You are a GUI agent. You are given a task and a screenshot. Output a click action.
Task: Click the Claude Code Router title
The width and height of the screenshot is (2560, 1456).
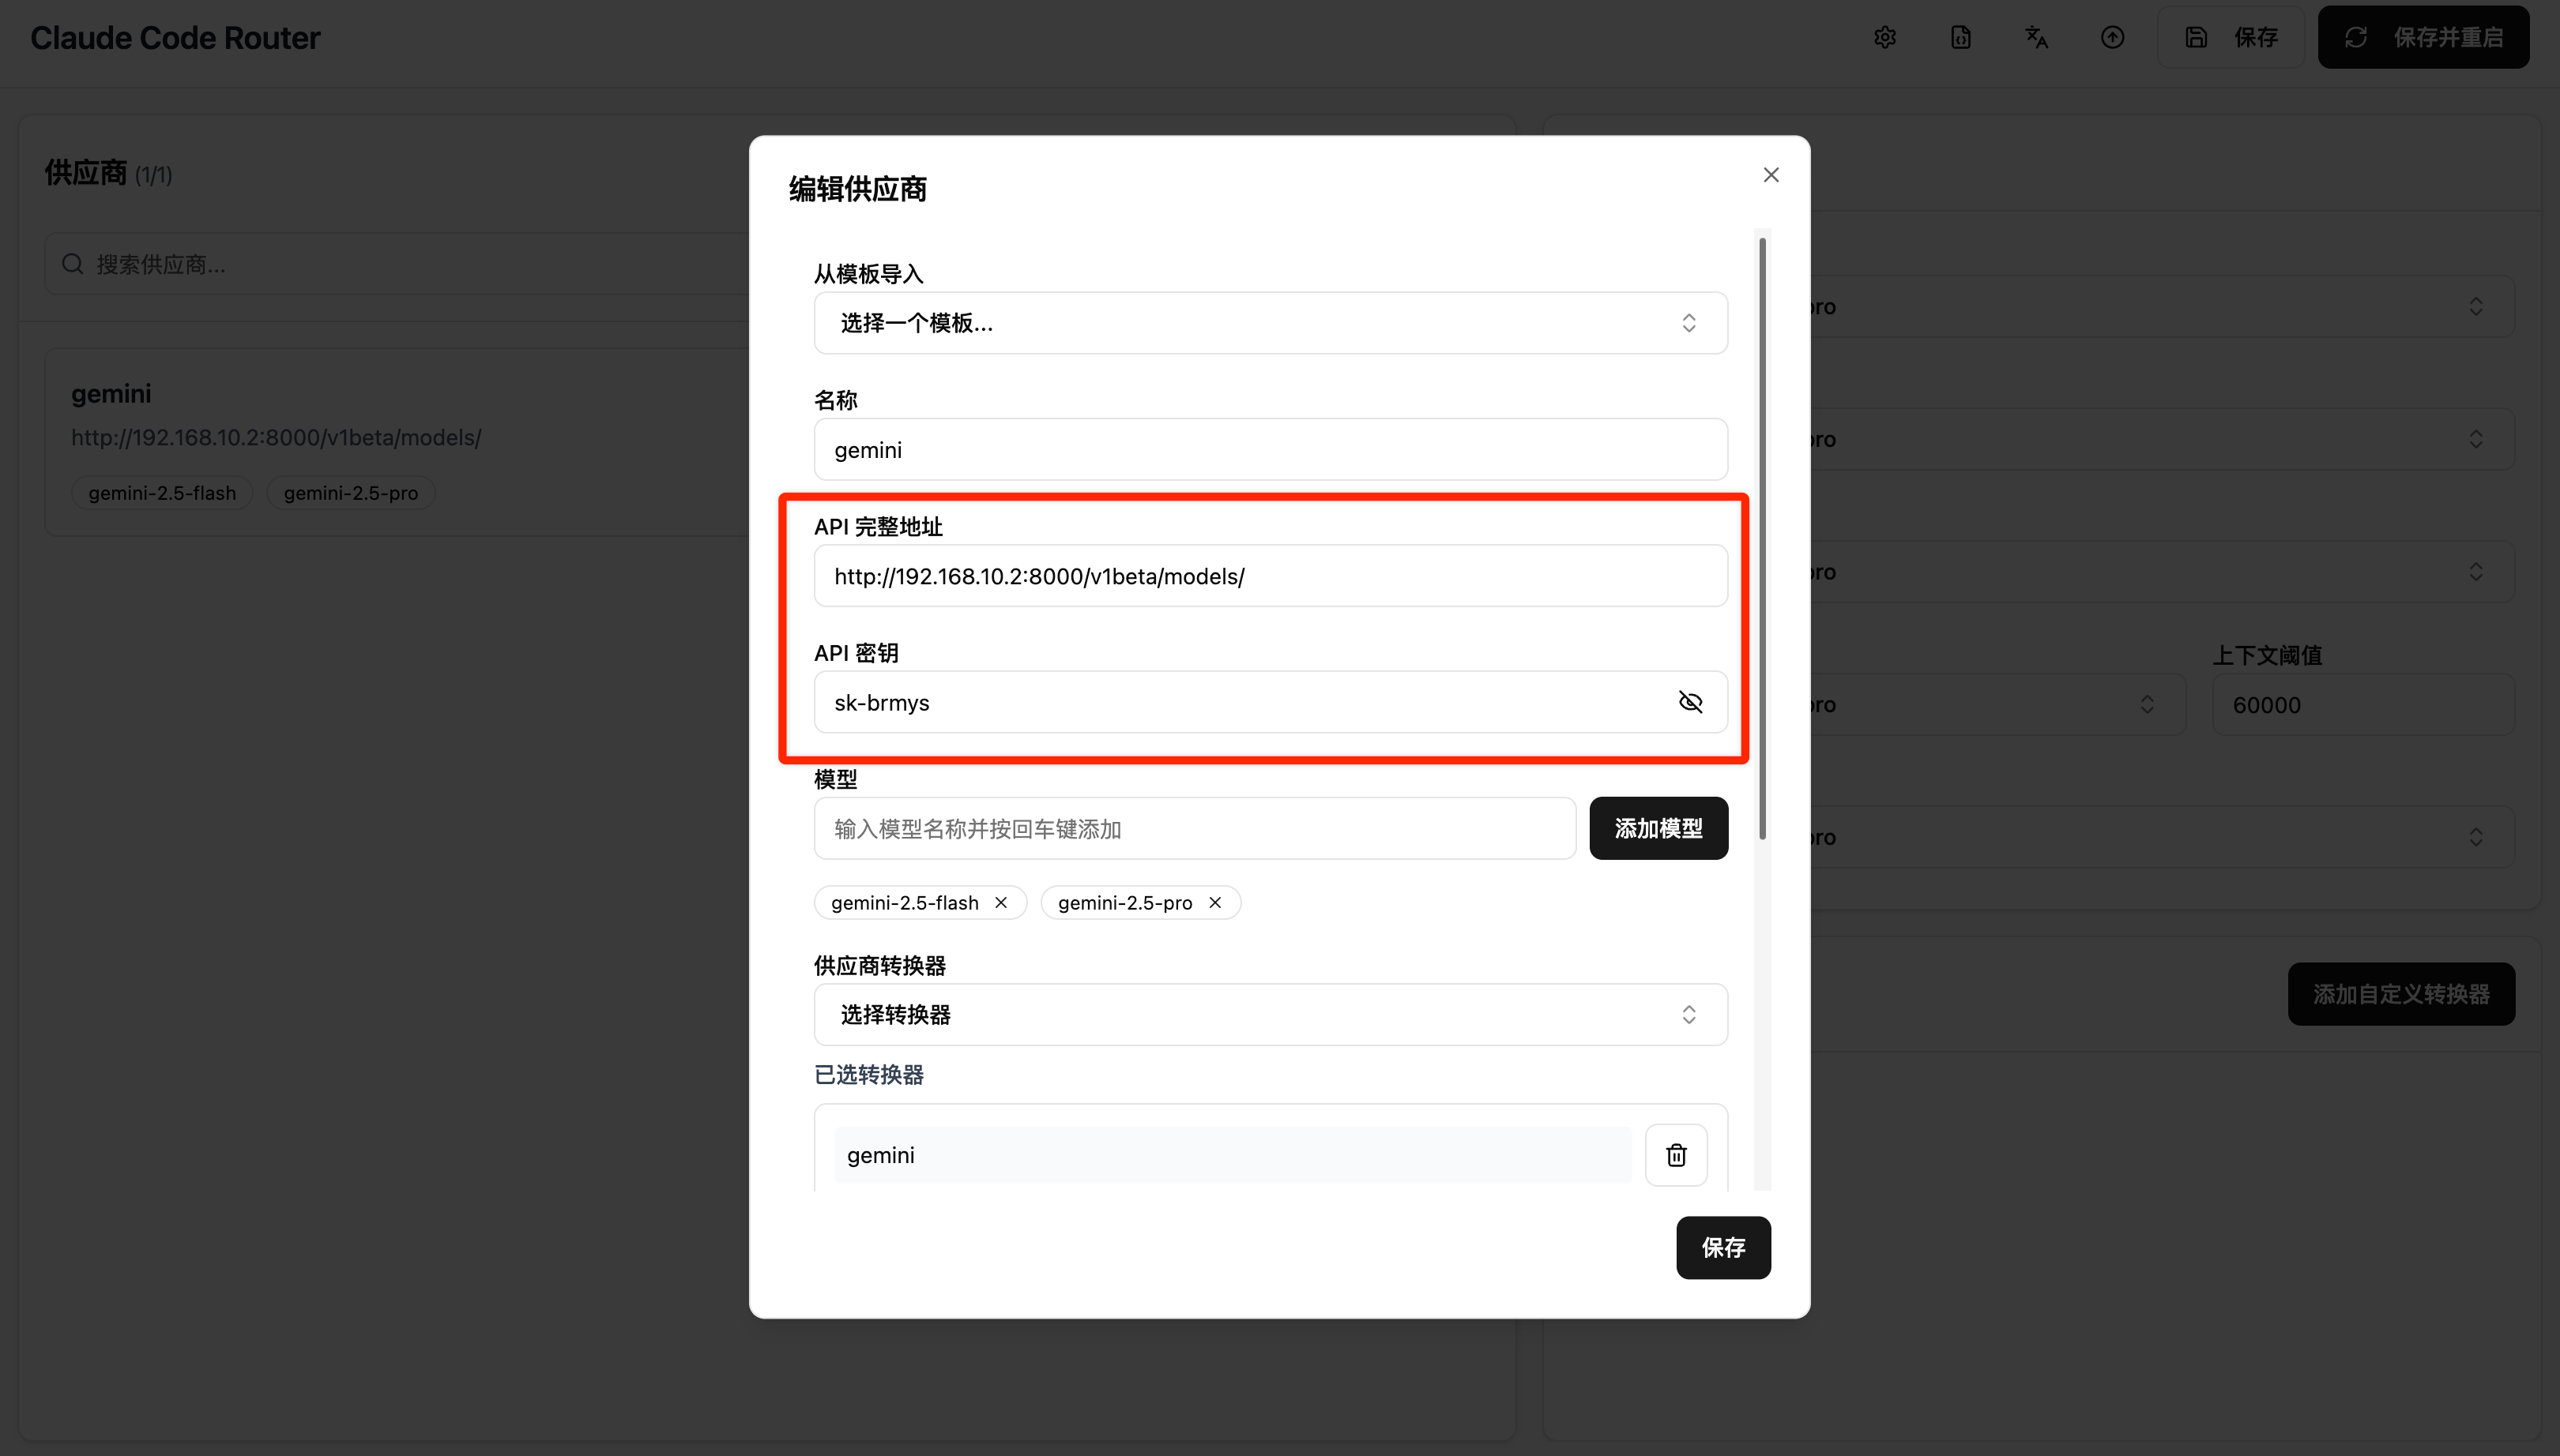(x=175, y=38)
